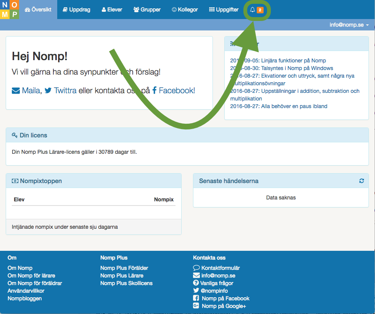Open news item Talsyntes i Nomp på Windows
Screen dimensions: 375x314
(282, 68)
